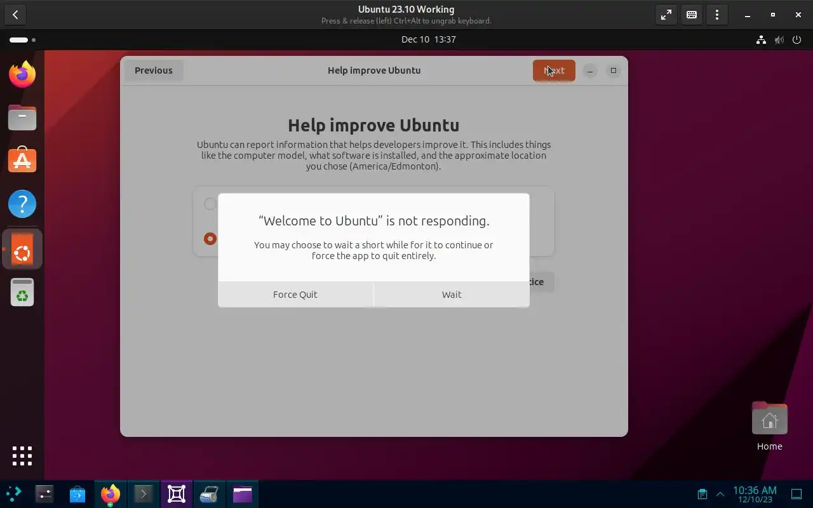Click Force Quit in the not responding dialog

(x=295, y=295)
